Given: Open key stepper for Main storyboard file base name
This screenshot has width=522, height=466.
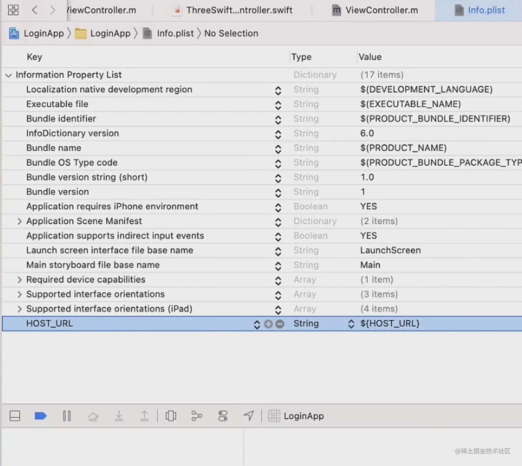Looking at the screenshot, I should (x=278, y=266).
